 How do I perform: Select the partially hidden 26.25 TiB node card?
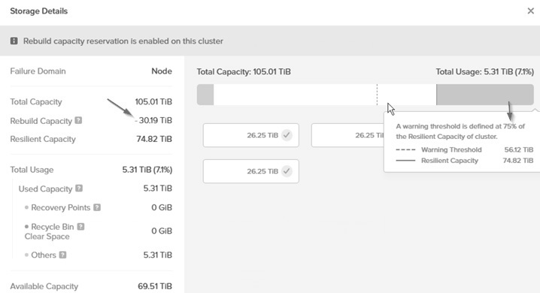coord(347,135)
